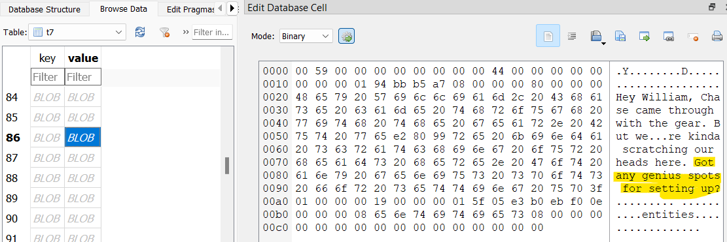Click the export to file icon

[x=620, y=36]
